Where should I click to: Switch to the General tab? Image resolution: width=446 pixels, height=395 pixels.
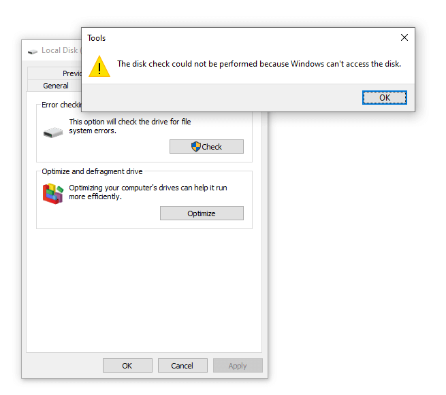point(56,86)
